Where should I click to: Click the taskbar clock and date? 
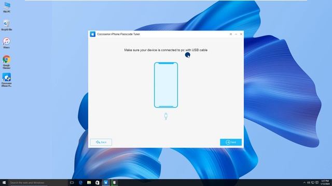tap(325, 182)
